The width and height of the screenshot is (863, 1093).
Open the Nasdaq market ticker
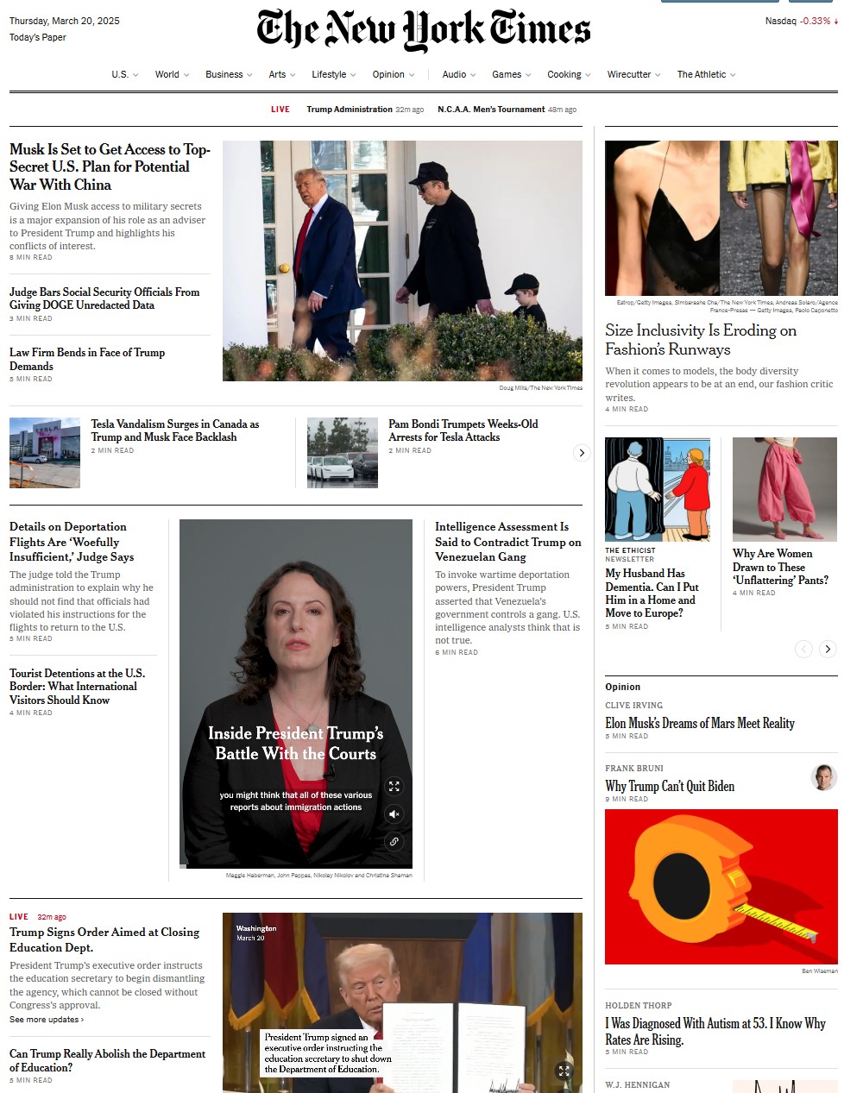801,21
